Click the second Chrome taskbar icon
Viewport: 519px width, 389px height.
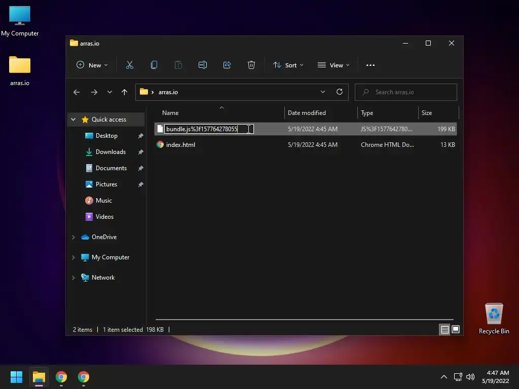click(84, 377)
